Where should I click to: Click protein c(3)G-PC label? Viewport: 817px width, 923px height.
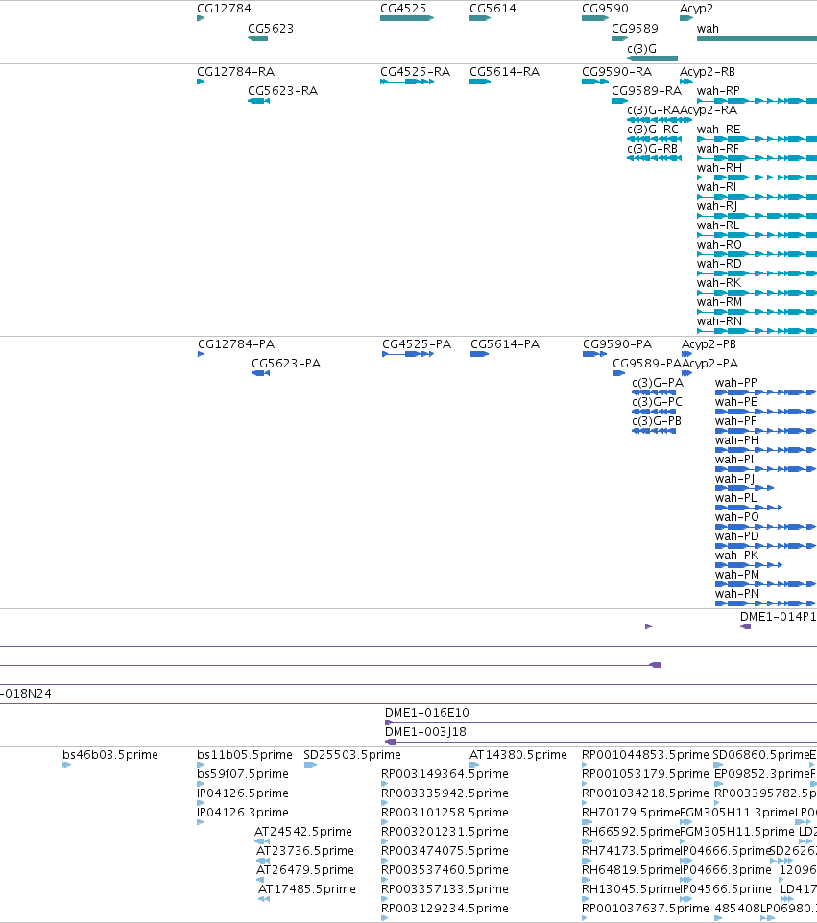coord(657,401)
